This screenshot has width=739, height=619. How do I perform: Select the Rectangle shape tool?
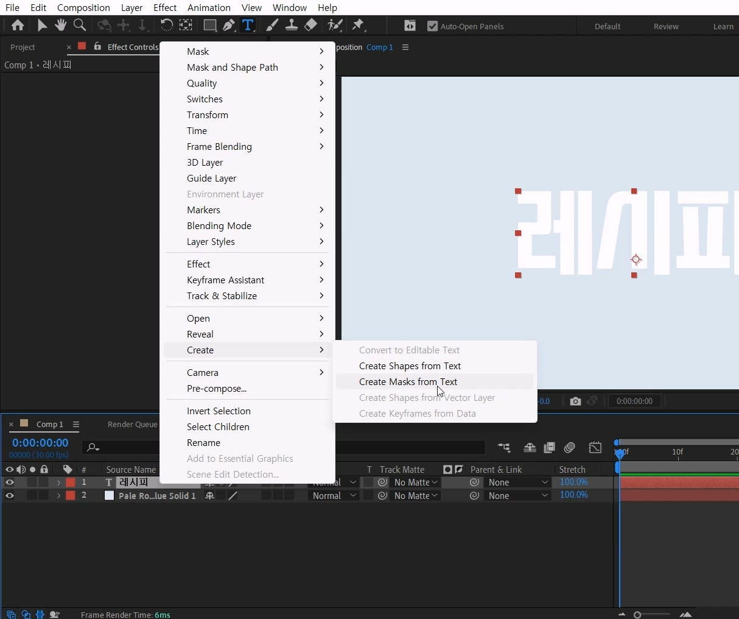coord(210,25)
